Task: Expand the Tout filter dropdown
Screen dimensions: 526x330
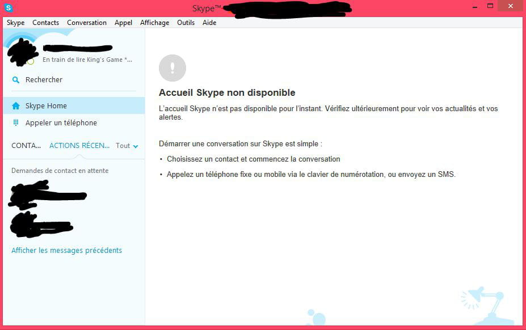Action: tap(127, 146)
